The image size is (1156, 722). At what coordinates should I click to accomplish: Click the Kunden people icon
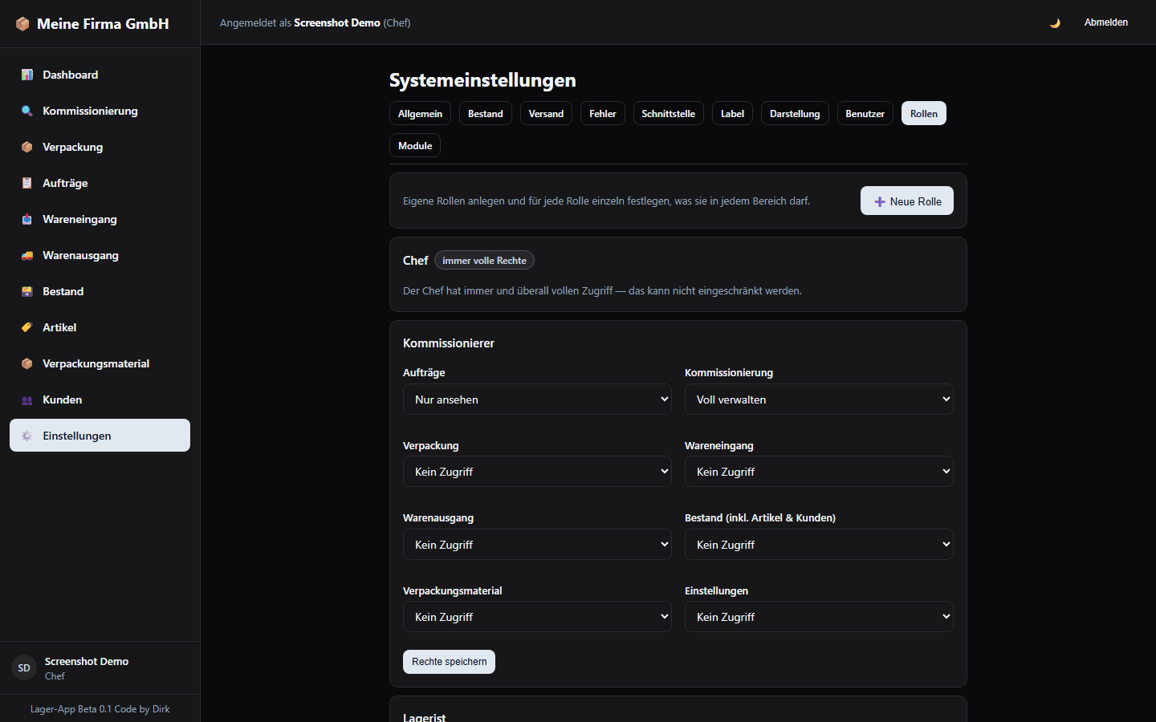pos(27,400)
